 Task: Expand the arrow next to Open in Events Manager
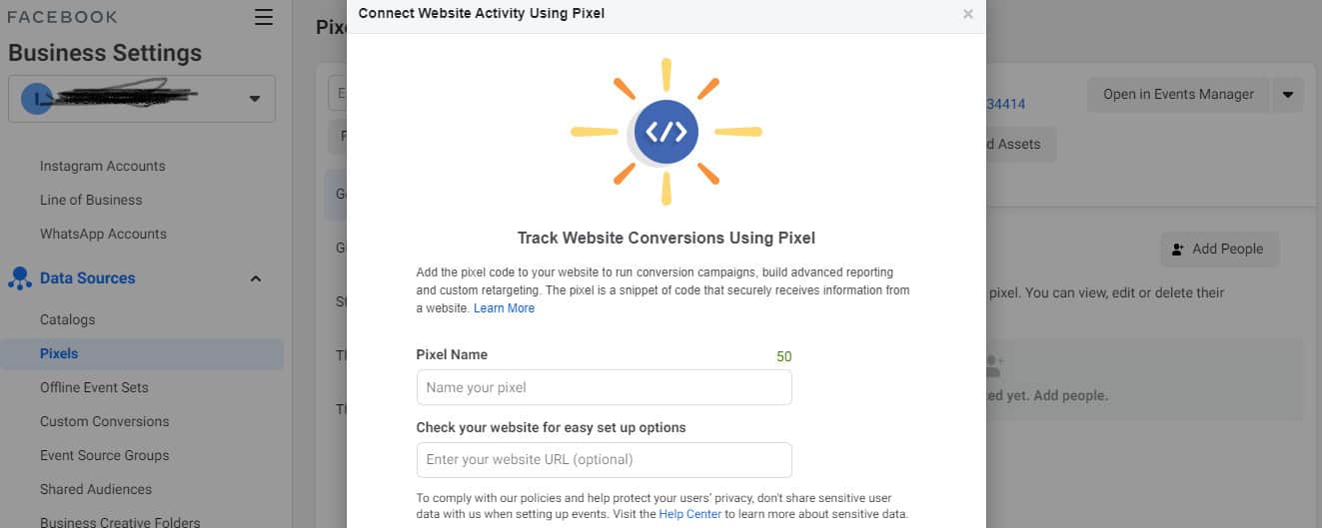coord(1287,95)
